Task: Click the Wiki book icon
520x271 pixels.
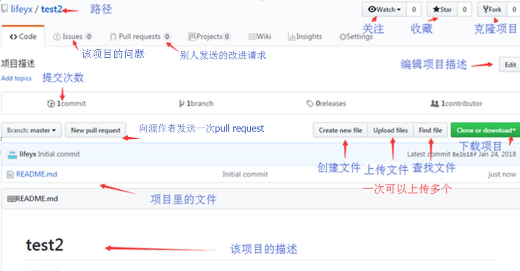Action: coord(253,37)
